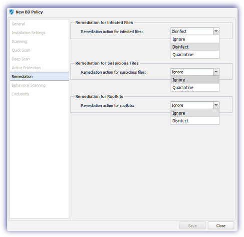This screenshot has width=244, height=237.
Task: Select the Scanning sidebar item
Action: point(19,42)
